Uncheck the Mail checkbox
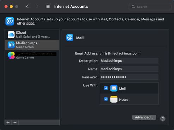Screen dimensions: 174x130 pyautogui.click(x=106, y=88)
